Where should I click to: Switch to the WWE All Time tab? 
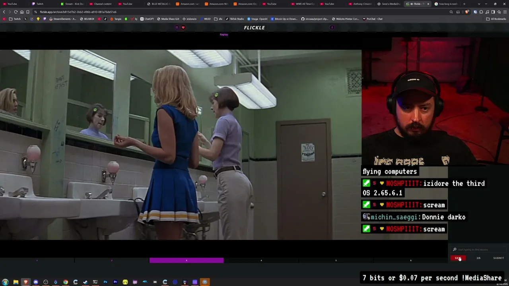click(x=303, y=4)
